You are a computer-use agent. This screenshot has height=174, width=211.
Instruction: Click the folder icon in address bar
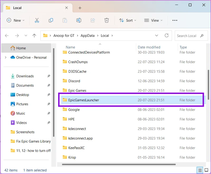click(45, 35)
